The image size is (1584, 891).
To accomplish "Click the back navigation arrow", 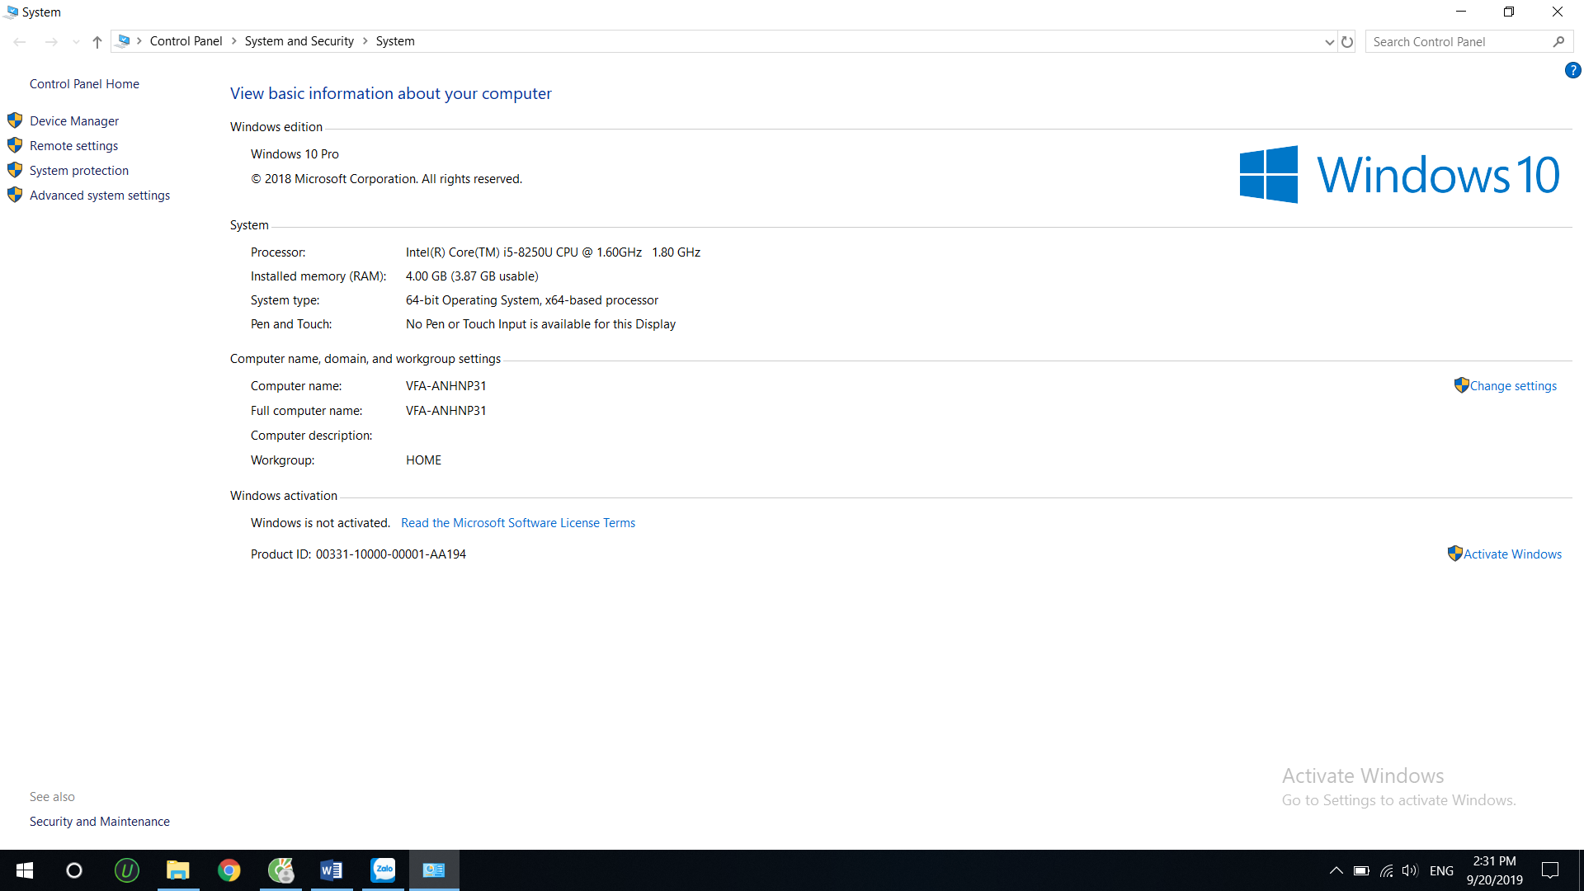I will tap(20, 42).
